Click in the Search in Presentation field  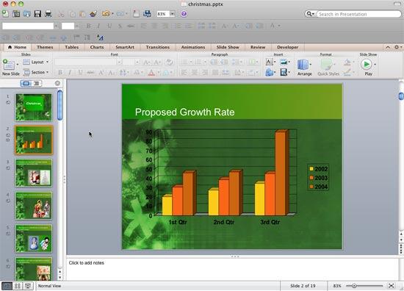(358, 14)
